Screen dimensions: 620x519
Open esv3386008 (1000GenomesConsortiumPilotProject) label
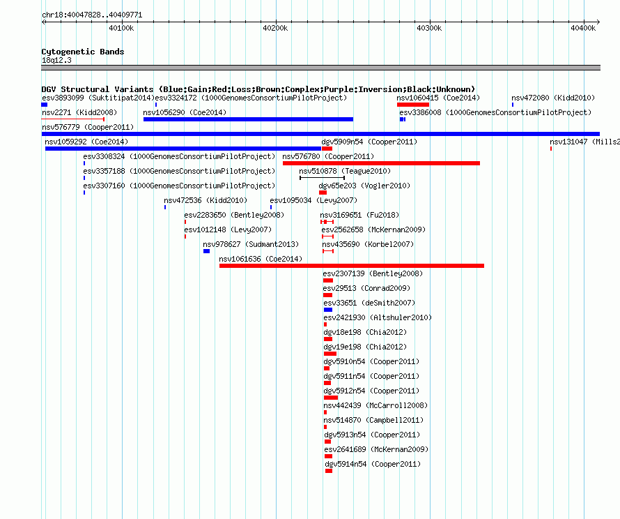pos(495,112)
